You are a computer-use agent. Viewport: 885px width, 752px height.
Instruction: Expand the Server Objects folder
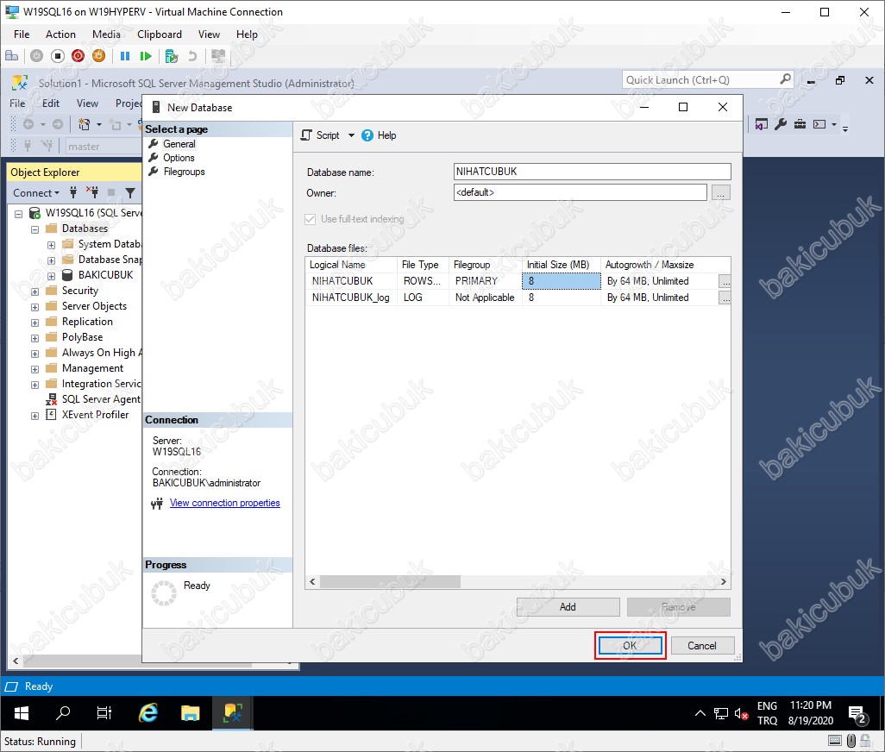pyautogui.click(x=35, y=307)
